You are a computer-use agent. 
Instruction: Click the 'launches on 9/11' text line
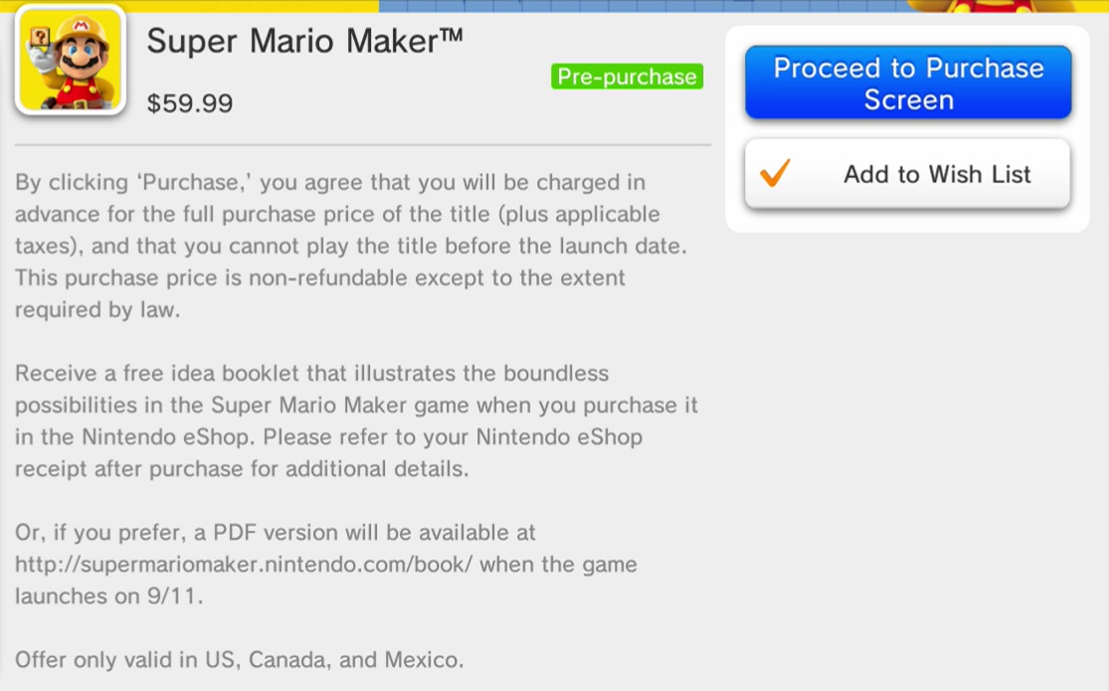click(x=109, y=597)
